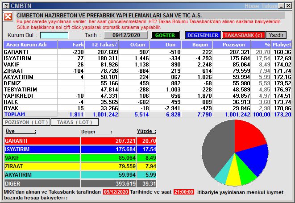Screen dimensions: 295x203
Task: Sort by Maliyet column header
Action: pyautogui.click(x=282, y=45)
